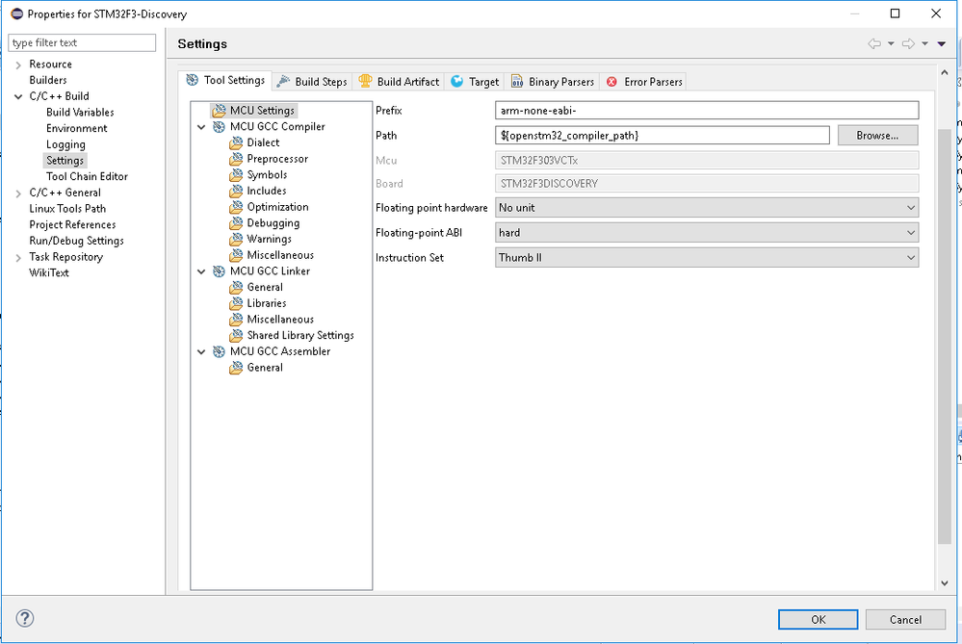Switch to the Binary Parsers tab
This screenshot has height=644, width=962.
coord(552,82)
